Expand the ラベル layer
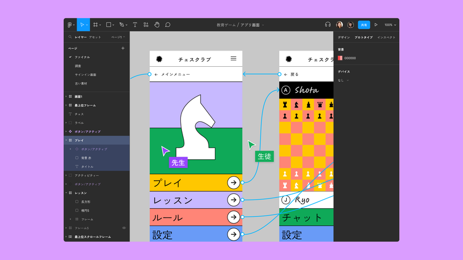 coord(66,123)
